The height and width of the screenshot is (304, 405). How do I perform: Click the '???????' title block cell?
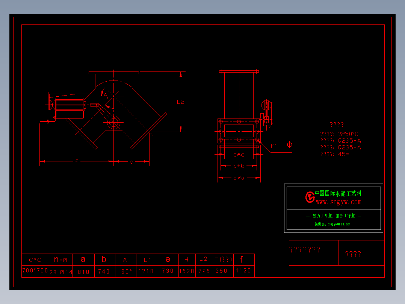coord(305,250)
